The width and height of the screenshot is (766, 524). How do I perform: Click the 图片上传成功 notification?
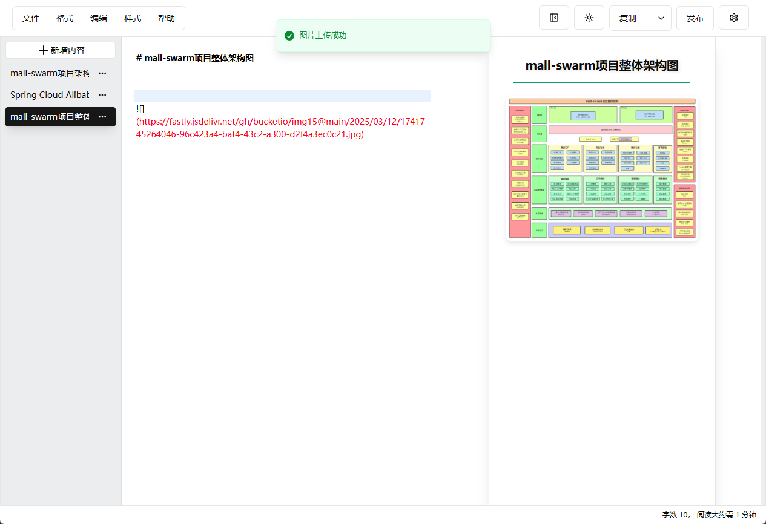[x=383, y=36]
